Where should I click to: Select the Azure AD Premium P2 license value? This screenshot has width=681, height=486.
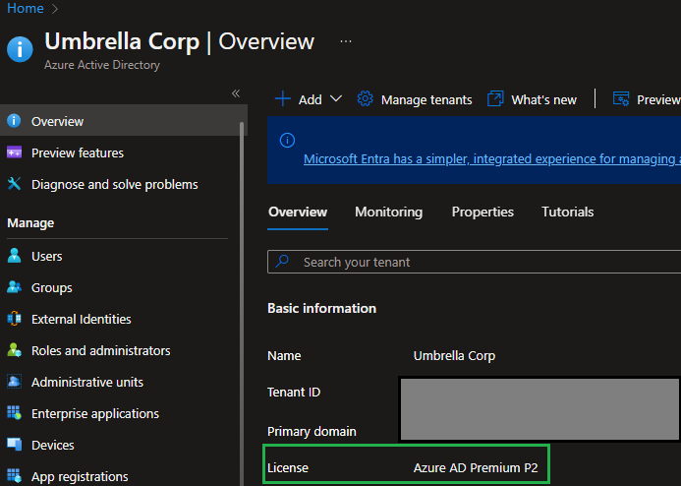(476, 468)
